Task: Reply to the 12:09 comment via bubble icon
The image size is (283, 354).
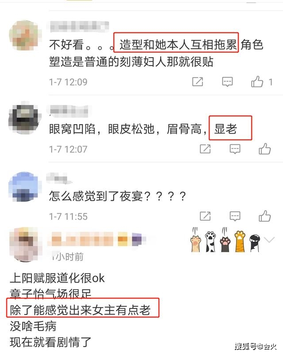Action: [x=227, y=82]
